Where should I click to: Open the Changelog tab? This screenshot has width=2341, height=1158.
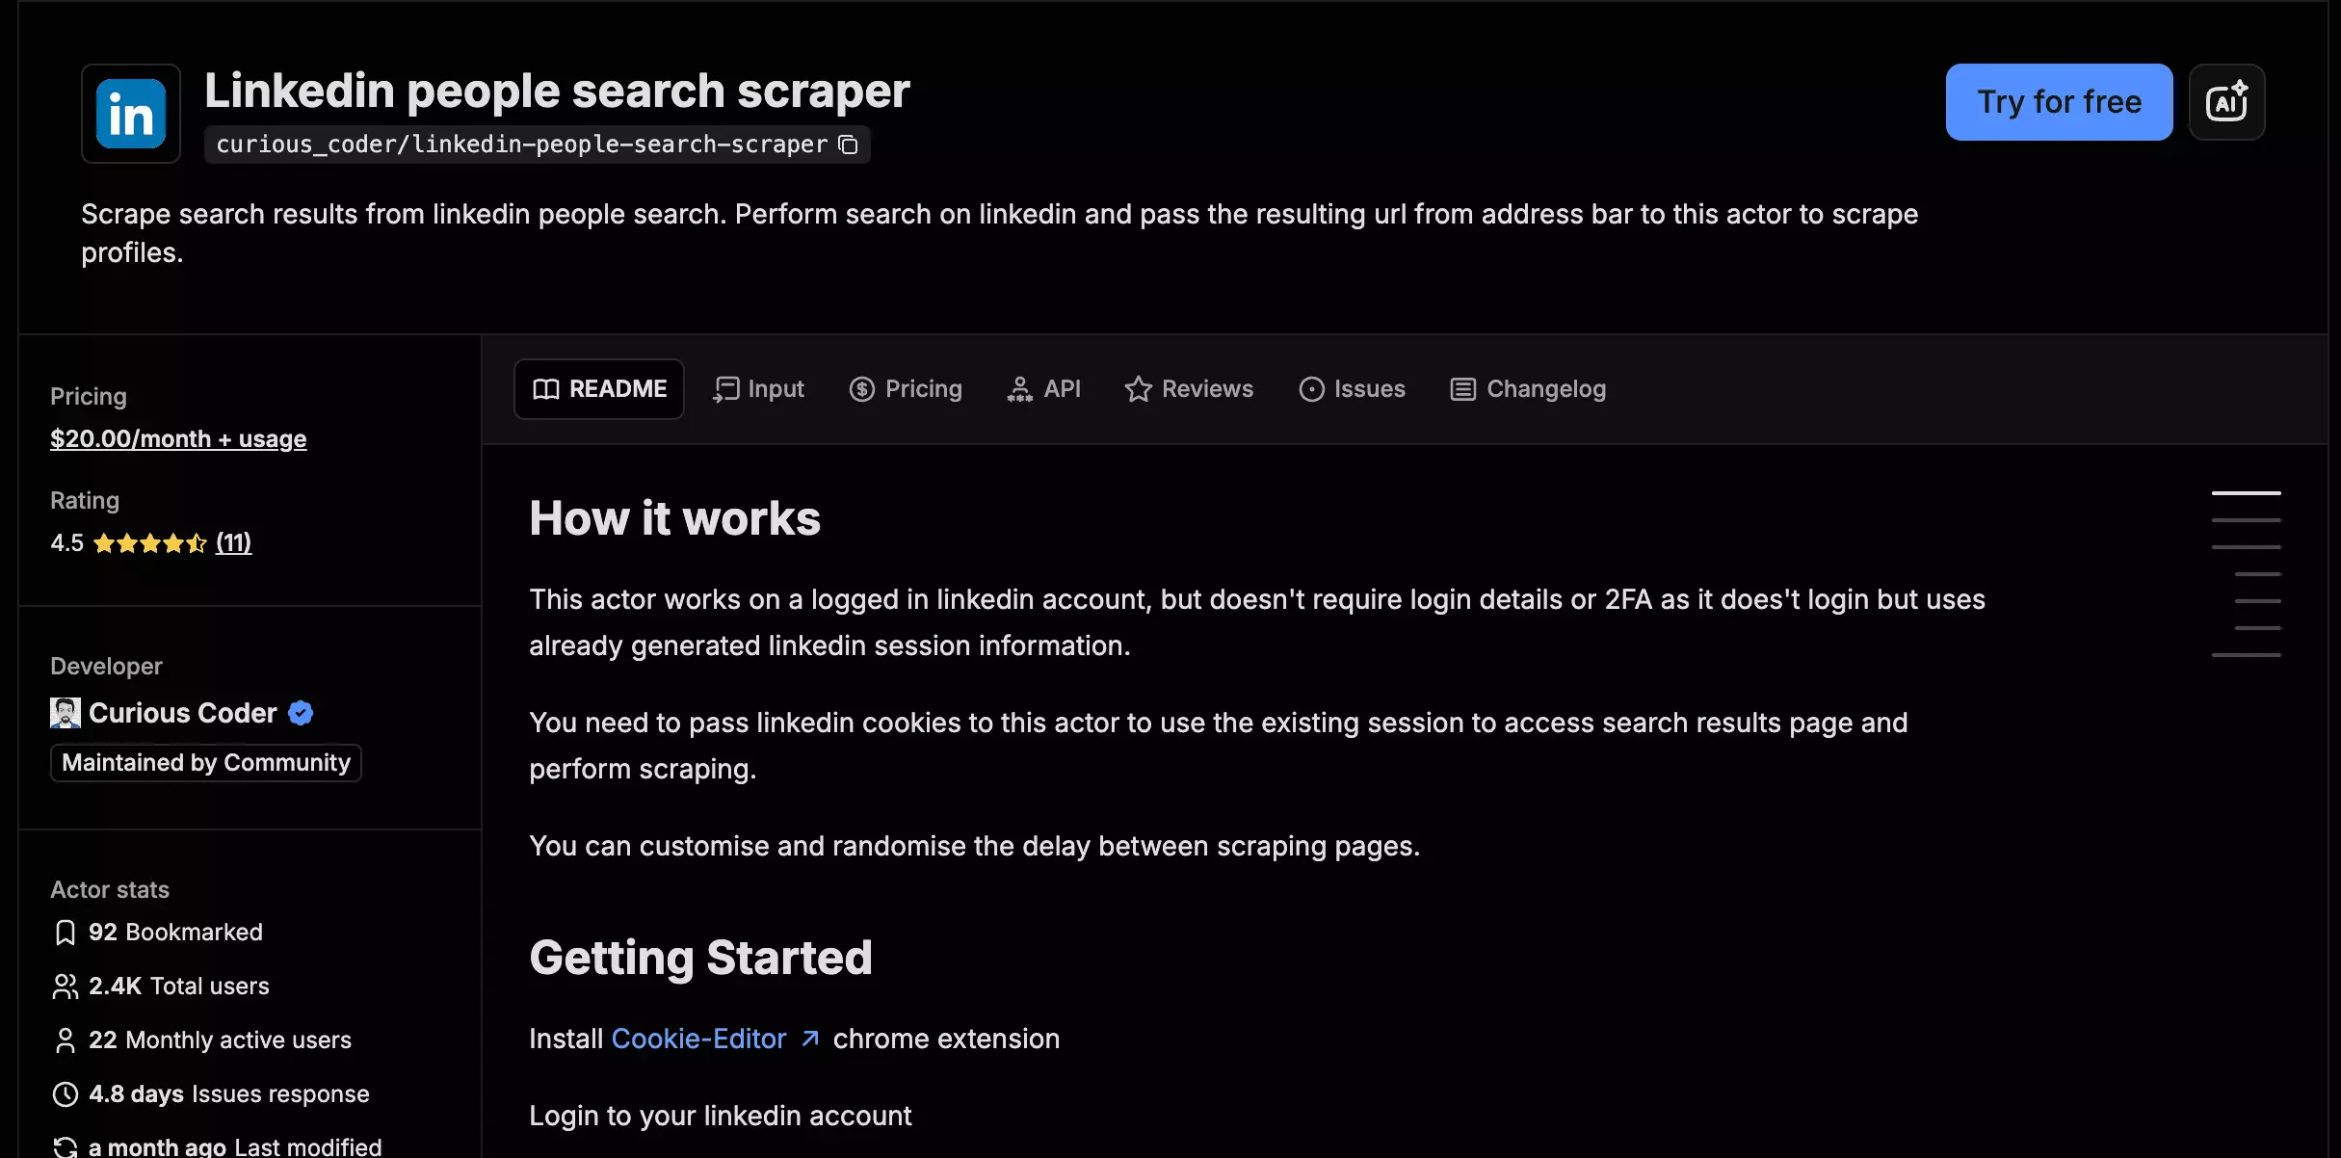pos(1528,389)
